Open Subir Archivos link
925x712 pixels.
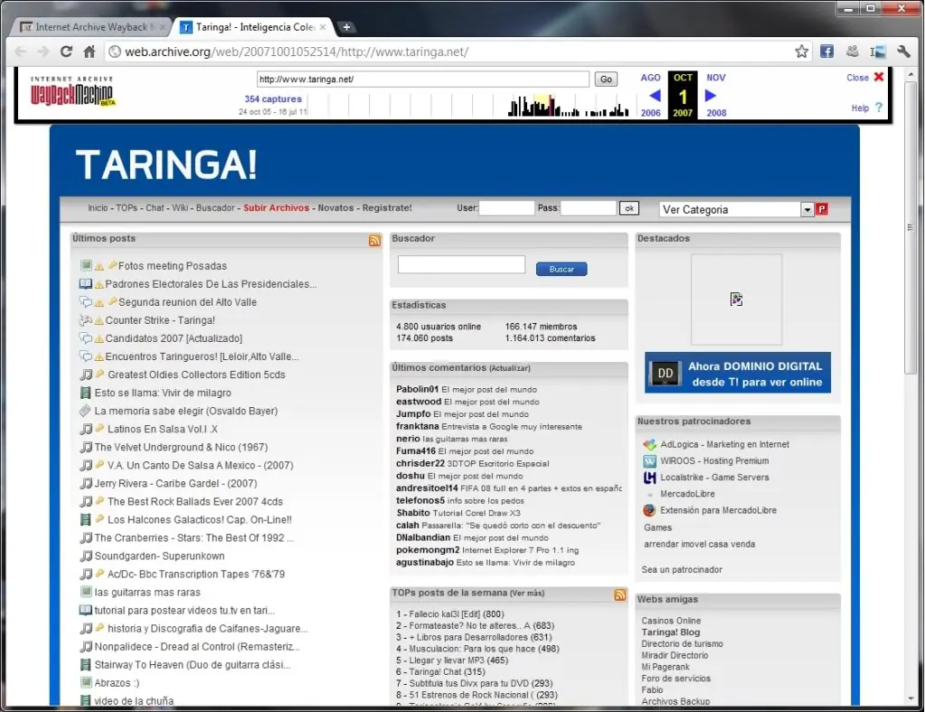[x=276, y=208]
